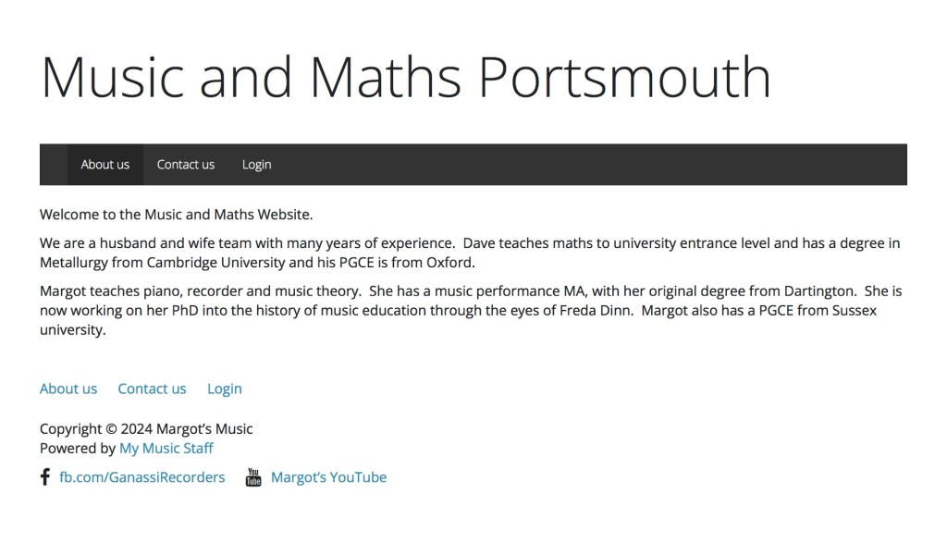947x556 pixels.
Task: Click the paragraph about Dave teaching maths
Action: (470, 253)
